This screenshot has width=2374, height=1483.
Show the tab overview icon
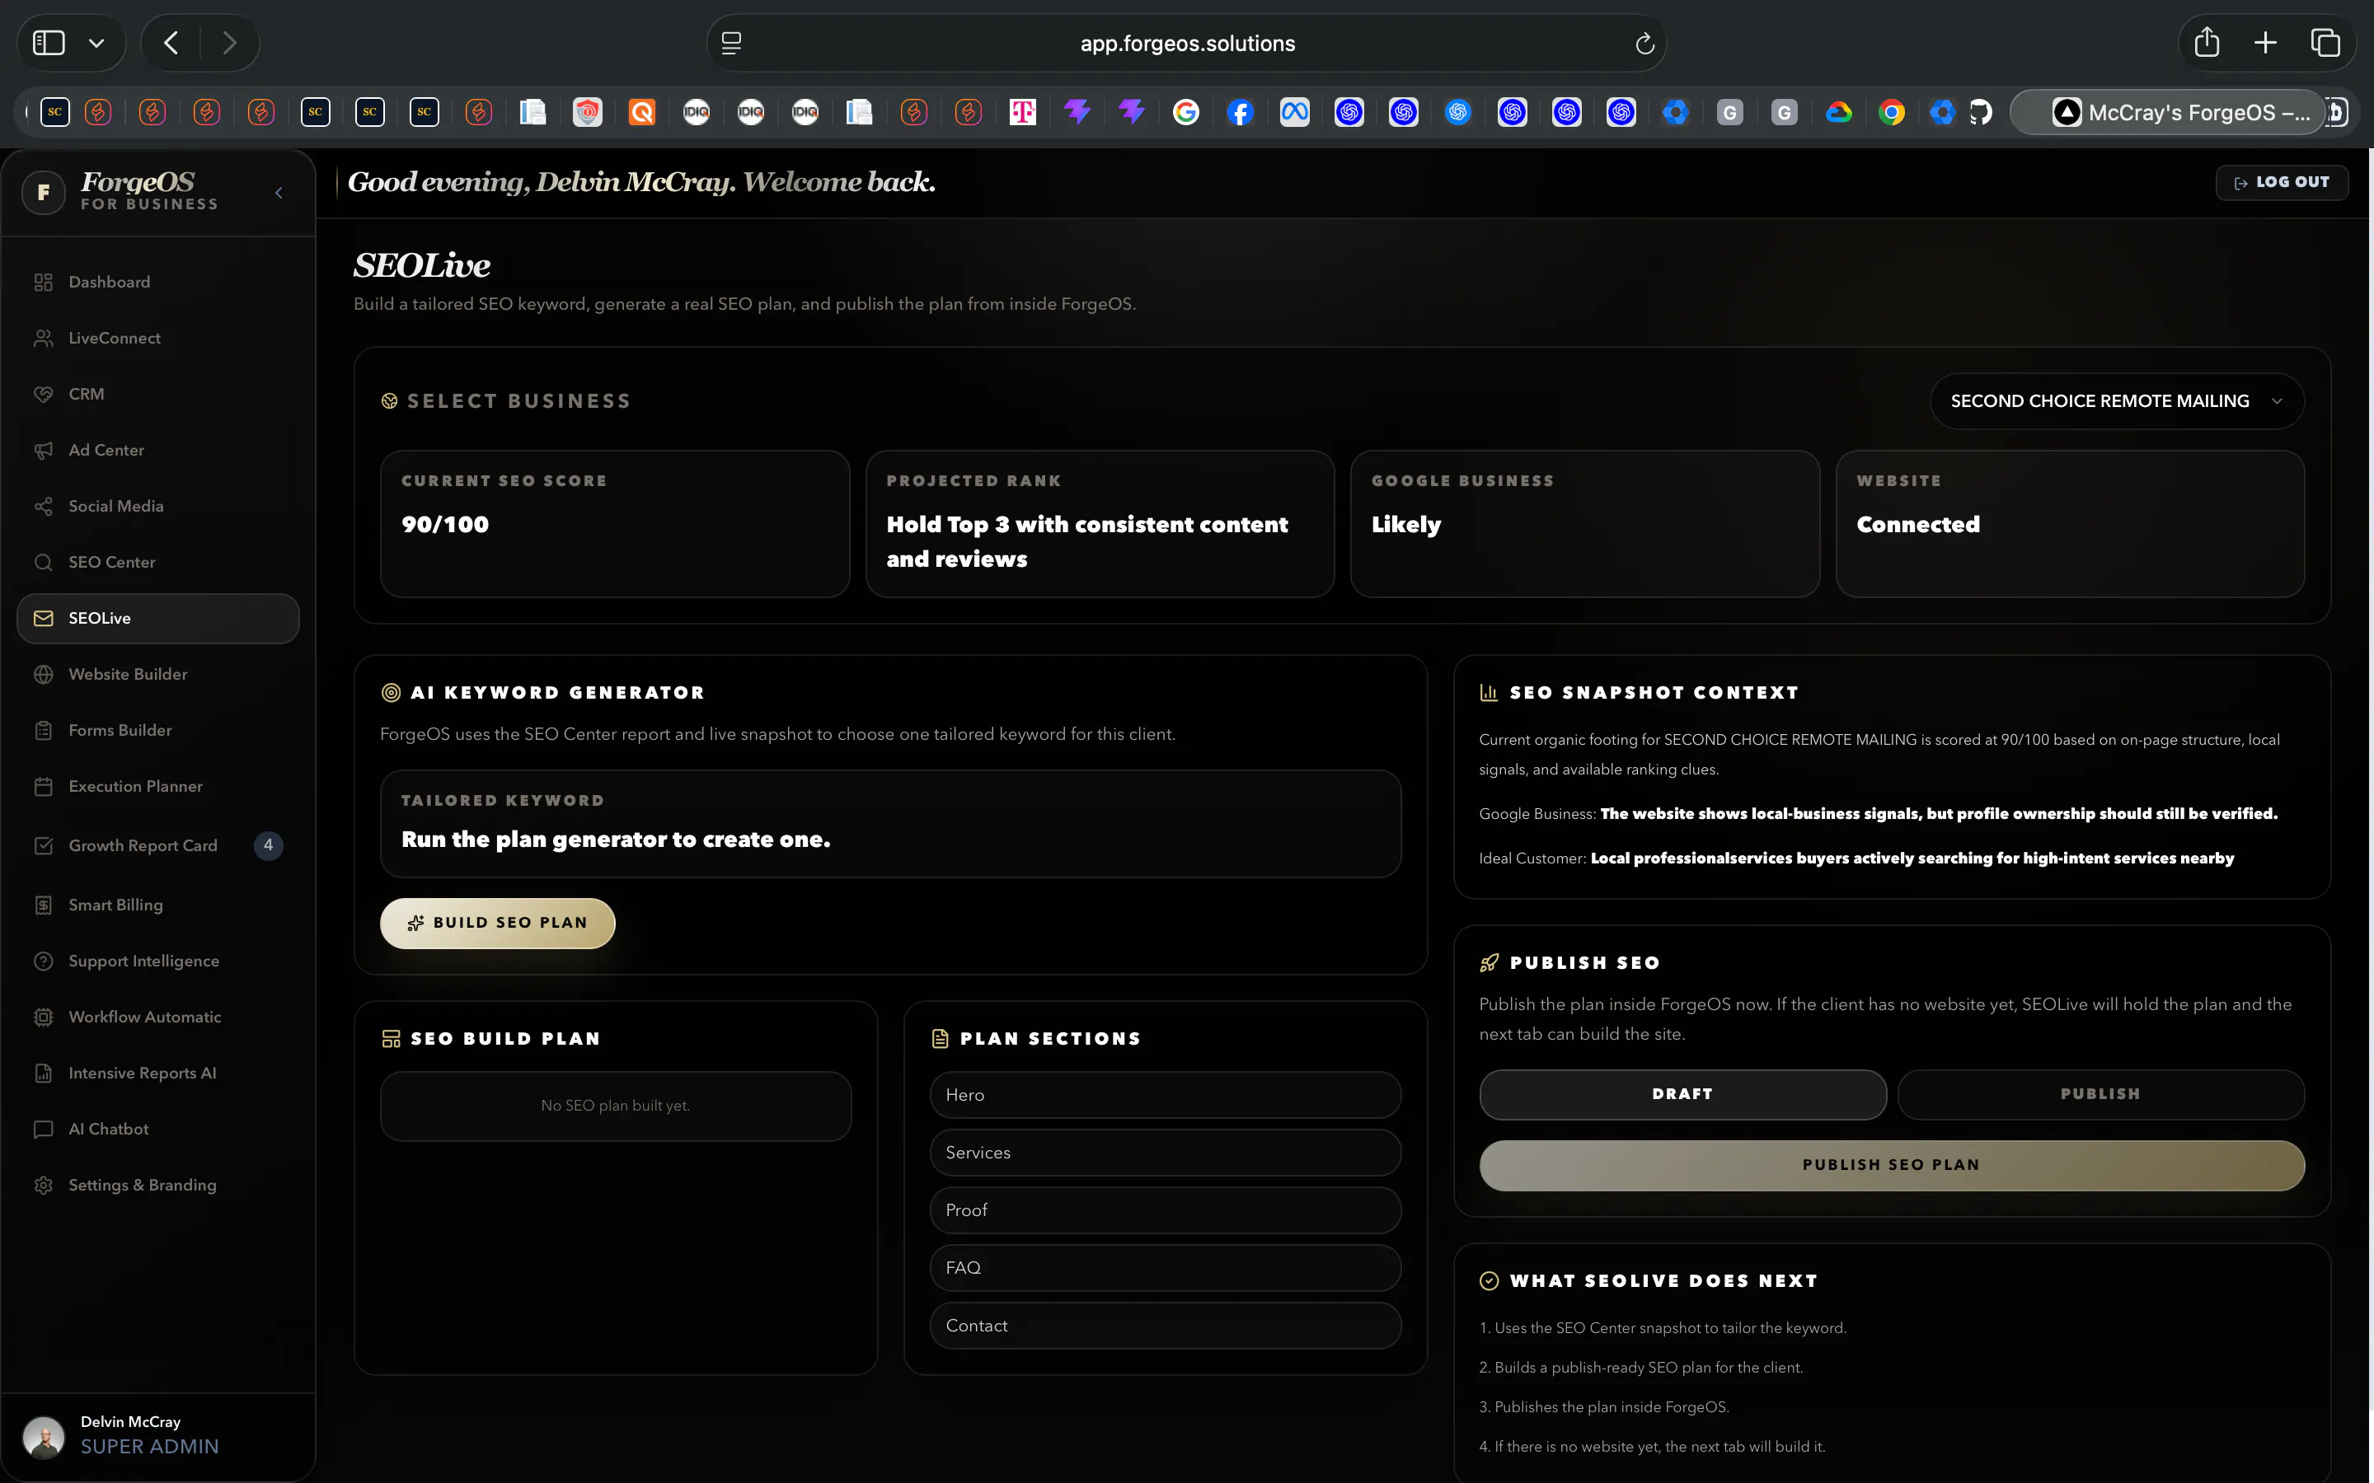(x=2325, y=42)
